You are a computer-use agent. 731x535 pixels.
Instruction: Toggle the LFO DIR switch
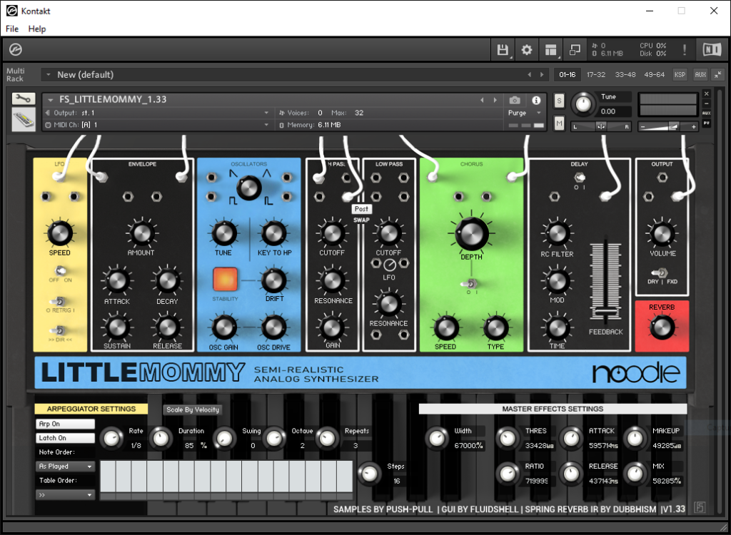pos(60,331)
